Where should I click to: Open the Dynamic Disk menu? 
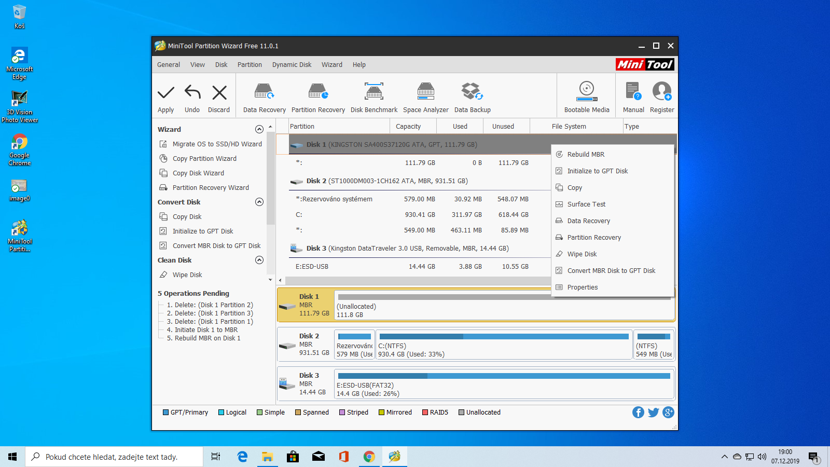click(x=292, y=65)
